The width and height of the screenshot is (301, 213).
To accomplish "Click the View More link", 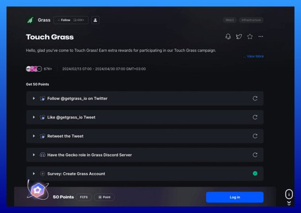I will 255,56.
